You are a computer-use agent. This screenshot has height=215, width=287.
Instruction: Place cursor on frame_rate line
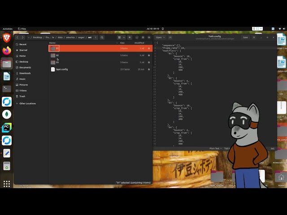(174, 48)
